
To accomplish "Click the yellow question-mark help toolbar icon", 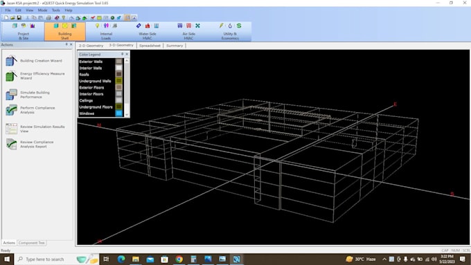I will (64, 18).
